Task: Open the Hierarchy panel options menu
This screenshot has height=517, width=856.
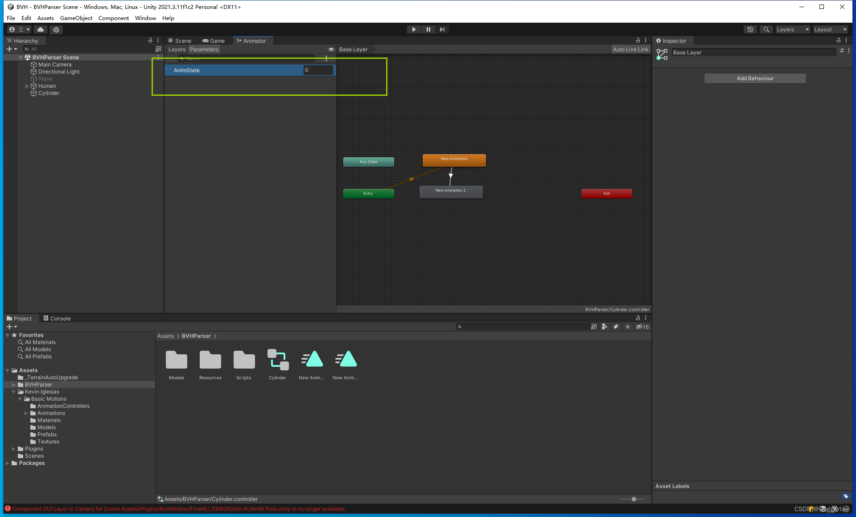Action: point(158,40)
